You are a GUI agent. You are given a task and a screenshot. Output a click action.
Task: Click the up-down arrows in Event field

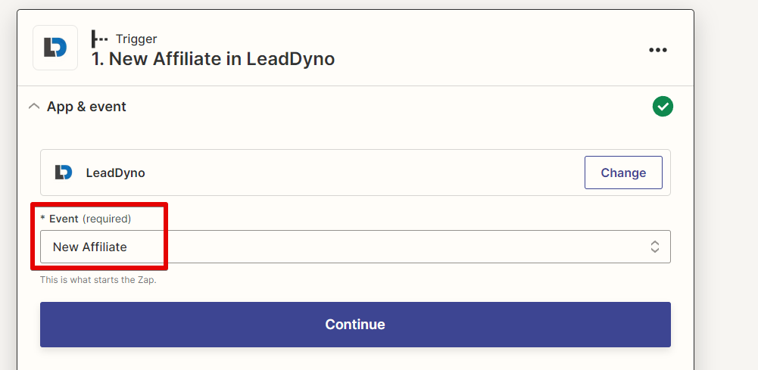click(654, 247)
